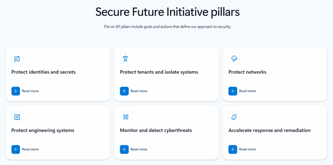Expand Protect identities and secrets with plus button
Screen dimensions: 333x165
pos(16,91)
